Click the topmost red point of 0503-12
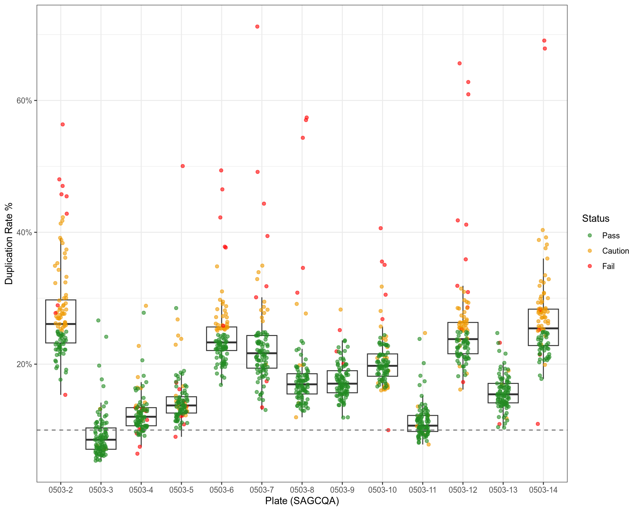This screenshot has width=639, height=511. tap(460, 63)
